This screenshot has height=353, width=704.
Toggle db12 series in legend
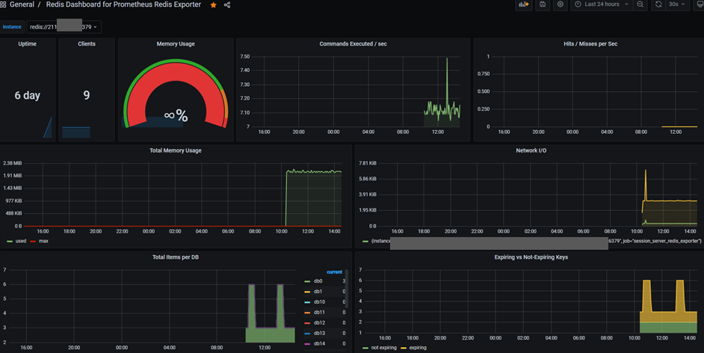(319, 322)
